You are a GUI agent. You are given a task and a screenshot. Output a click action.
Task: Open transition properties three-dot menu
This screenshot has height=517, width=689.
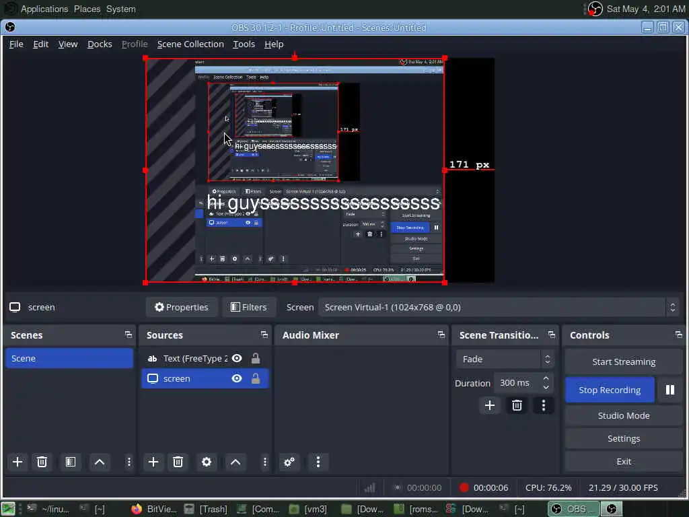point(544,405)
